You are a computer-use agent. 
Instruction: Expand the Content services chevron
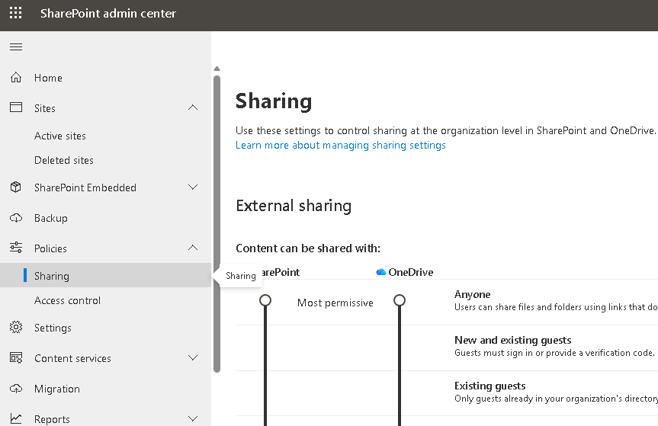point(193,357)
